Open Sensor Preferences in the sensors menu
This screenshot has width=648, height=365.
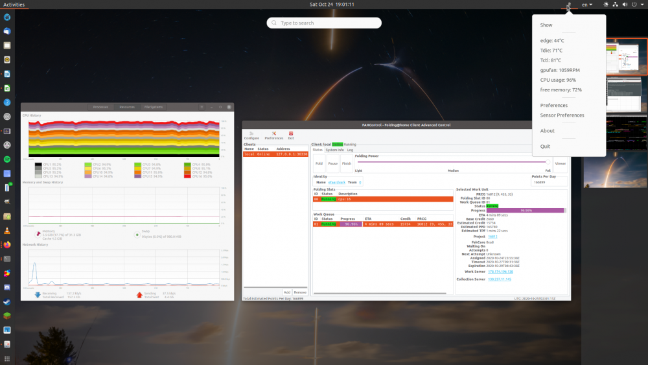562,115
